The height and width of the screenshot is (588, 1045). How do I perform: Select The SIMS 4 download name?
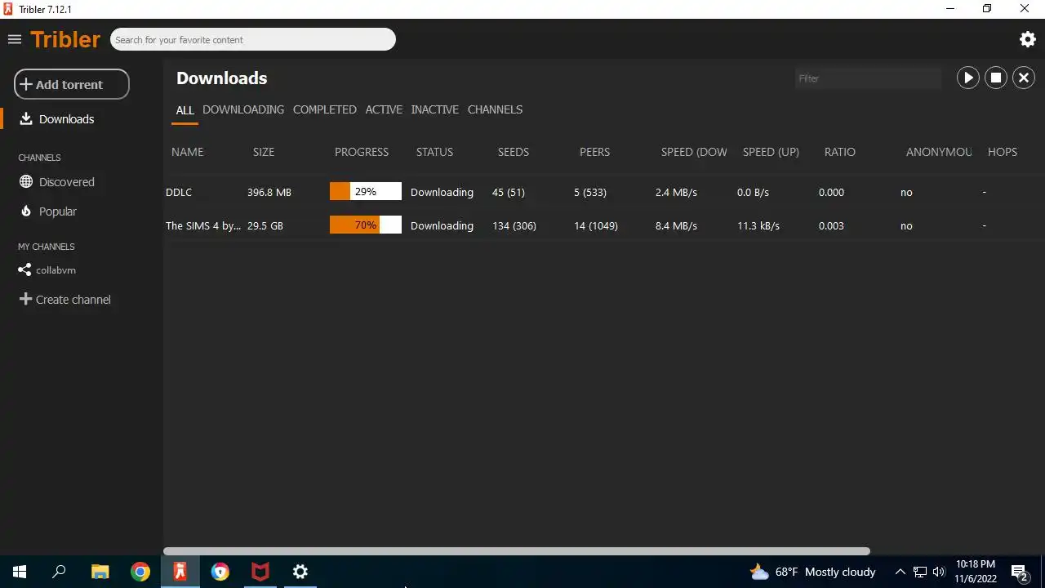(x=203, y=225)
